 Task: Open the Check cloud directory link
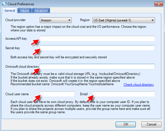point(139,85)
